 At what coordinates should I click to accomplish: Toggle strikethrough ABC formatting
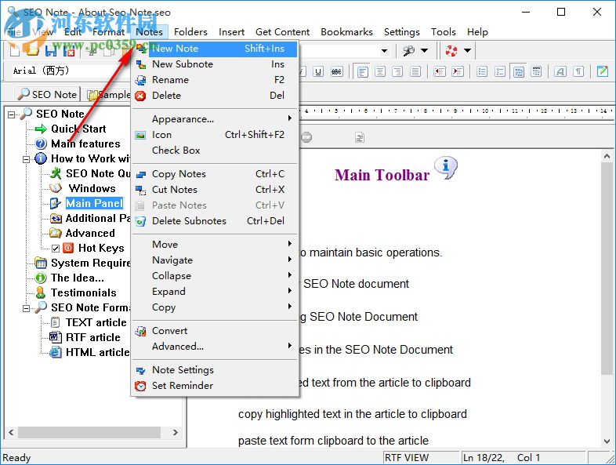(337, 71)
